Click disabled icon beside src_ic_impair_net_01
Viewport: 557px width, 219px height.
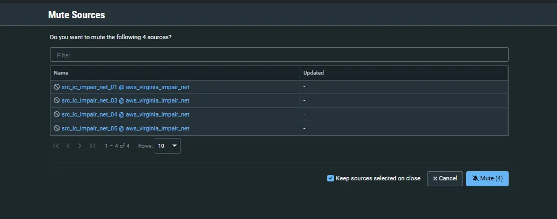pos(56,86)
